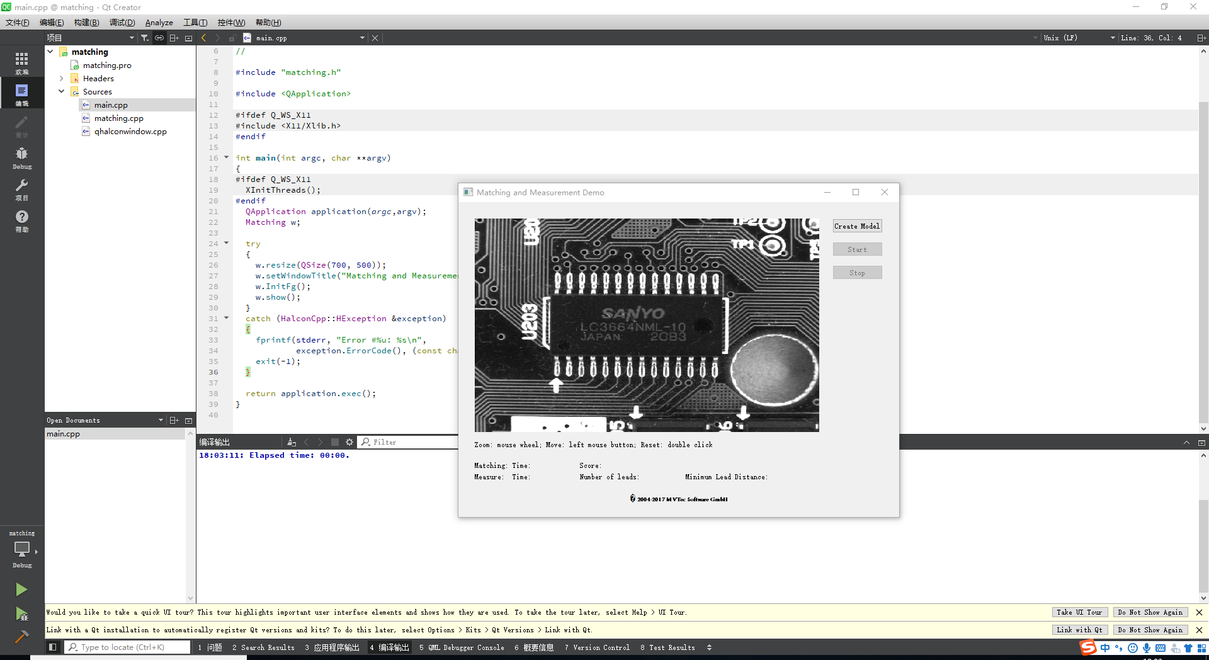Image resolution: width=1209 pixels, height=660 pixels.
Task: Open the Projects wrench mode icon
Action: tap(22, 189)
